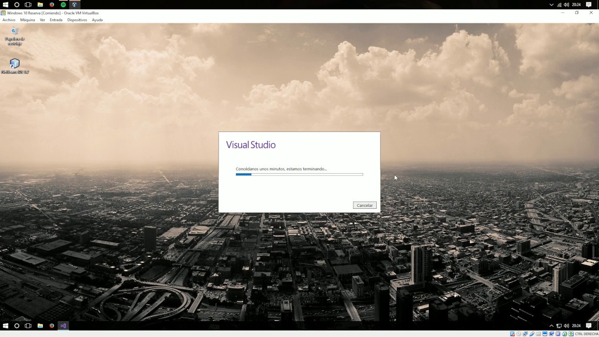This screenshot has width=599, height=337.
Task: Click the Visual Studio dialog title text
Action: (x=251, y=145)
